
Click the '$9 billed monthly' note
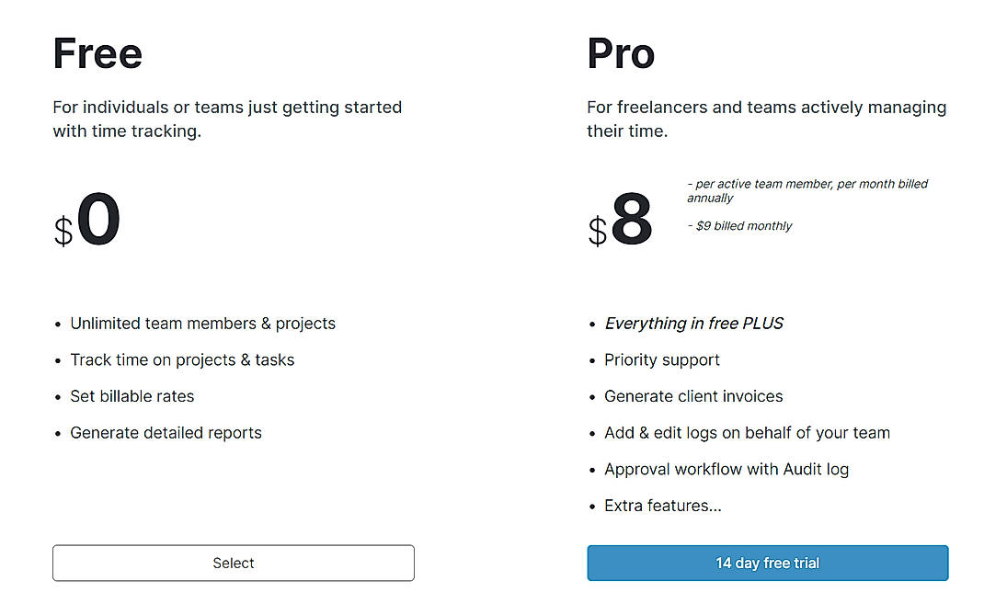pyautogui.click(x=740, y=225)
